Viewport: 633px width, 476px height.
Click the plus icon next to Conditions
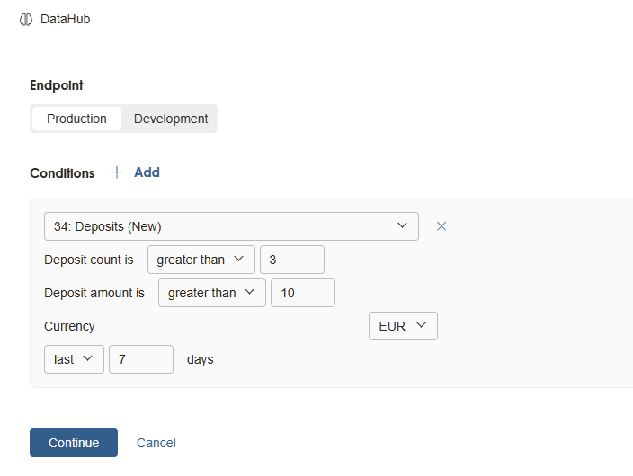pos(117,172)
